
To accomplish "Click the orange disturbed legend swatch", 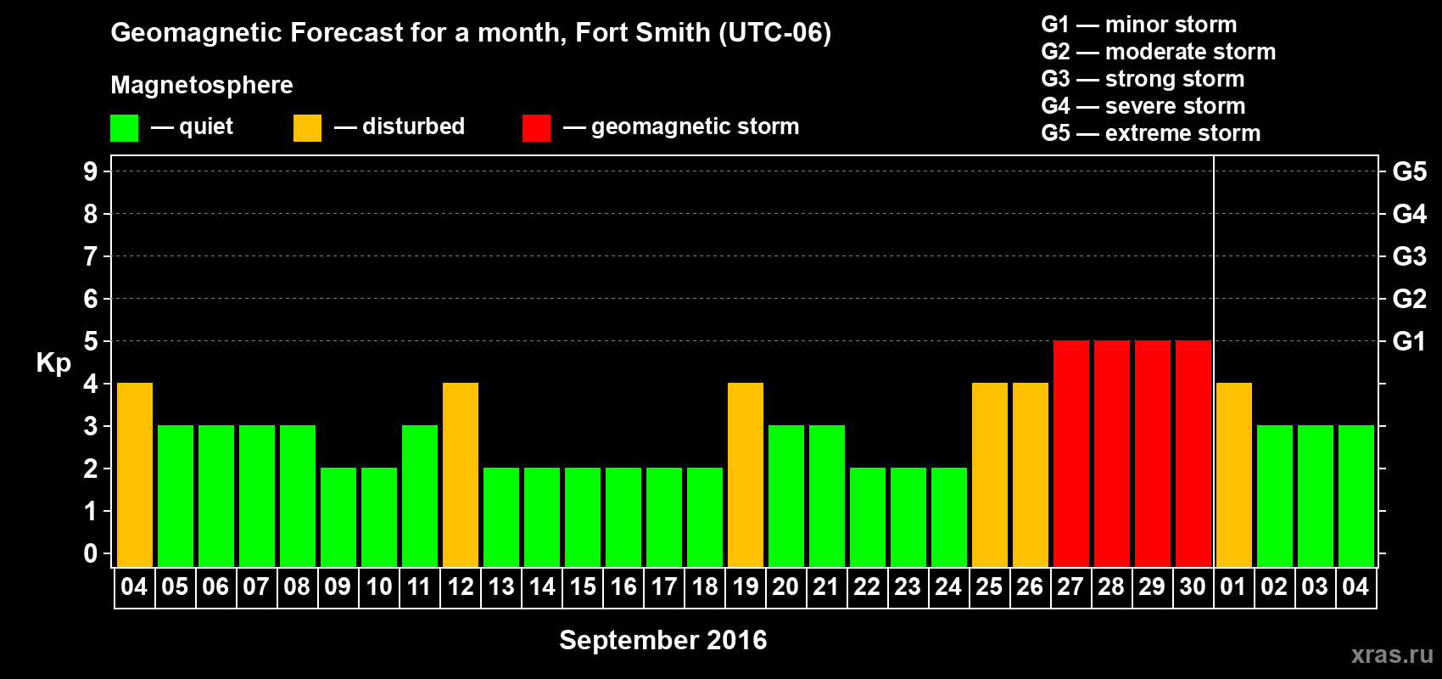I will 307,128.
